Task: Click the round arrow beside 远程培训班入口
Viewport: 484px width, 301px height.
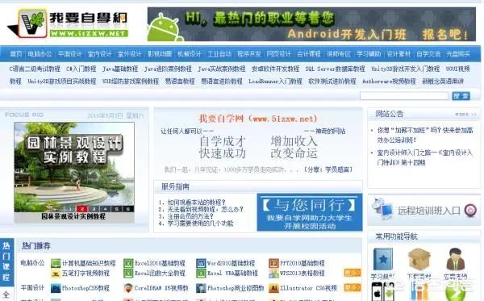Action: 470,211
